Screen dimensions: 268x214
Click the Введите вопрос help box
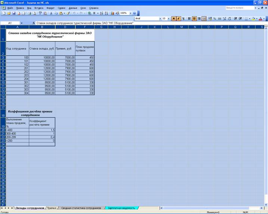pos(240,8)
